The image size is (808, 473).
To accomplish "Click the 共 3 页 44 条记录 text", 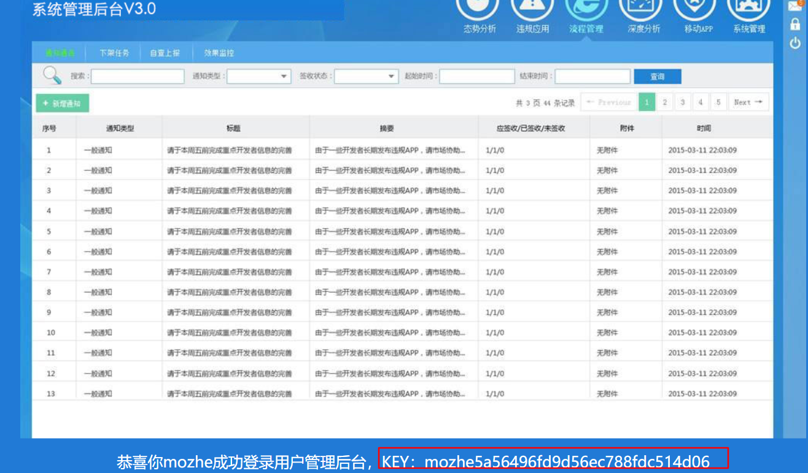I will click(545, 103).
